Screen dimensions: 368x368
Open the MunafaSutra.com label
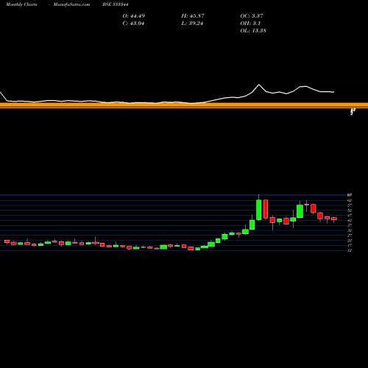[71, 4]
